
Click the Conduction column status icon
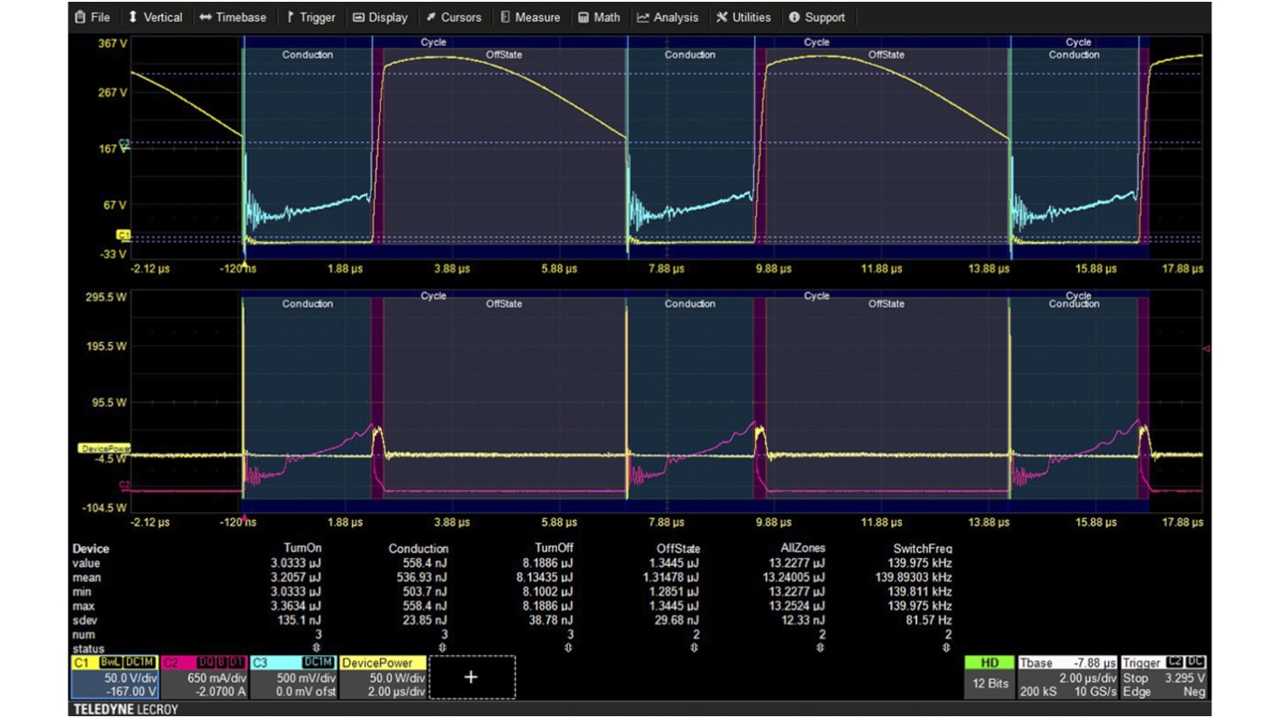tap(441, 648)
